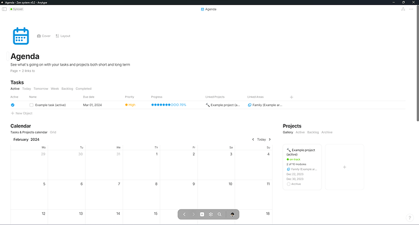Click the Linked Projects column header
Screen dimensions: 419x225
tap(215, 97)
